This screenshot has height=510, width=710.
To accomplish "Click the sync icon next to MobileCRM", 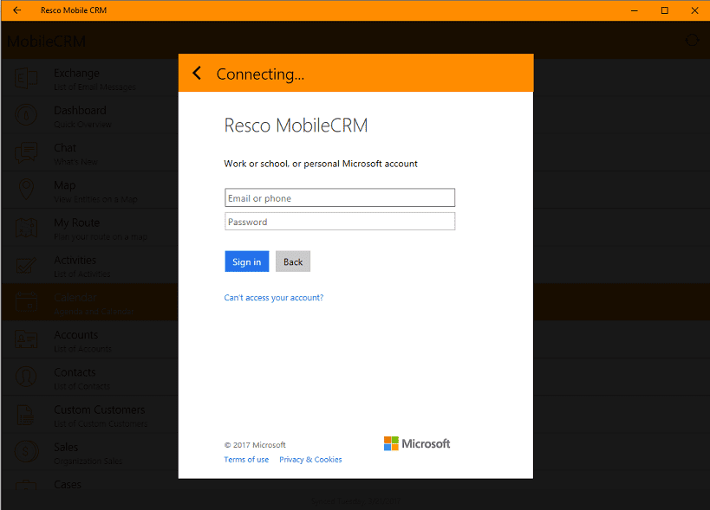I will (692, 41).
